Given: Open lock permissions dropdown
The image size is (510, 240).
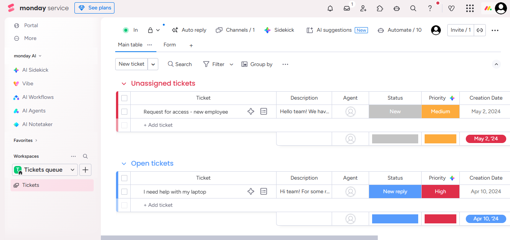Looking at the screenshot, I should pos(154,30).
